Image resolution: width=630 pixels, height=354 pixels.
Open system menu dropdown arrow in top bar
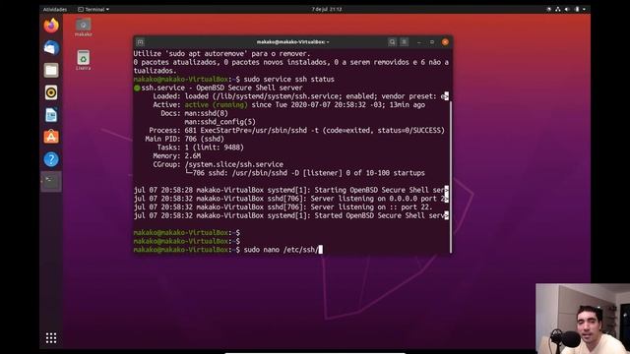pos(584,9)
